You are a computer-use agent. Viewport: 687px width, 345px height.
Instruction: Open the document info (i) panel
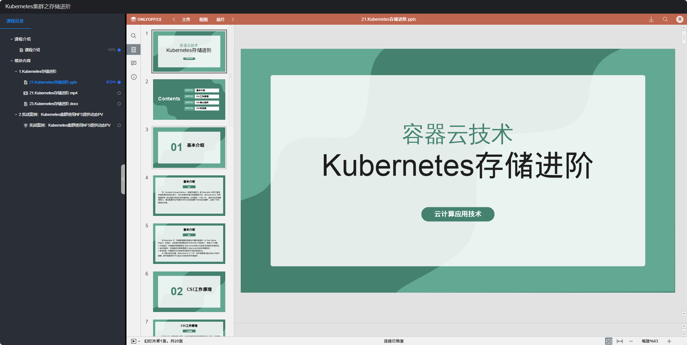pyautogui.click(x=134, y=77)
